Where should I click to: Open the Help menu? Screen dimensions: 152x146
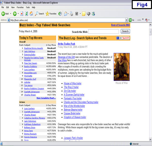(33, 7)
